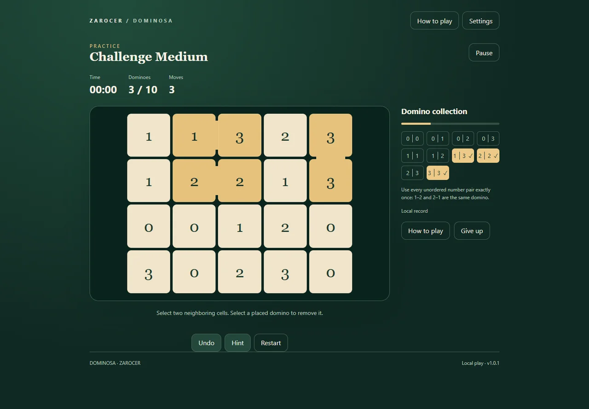589x409 pixels.
Task: Undo the last move
Action: click(206, 343)
